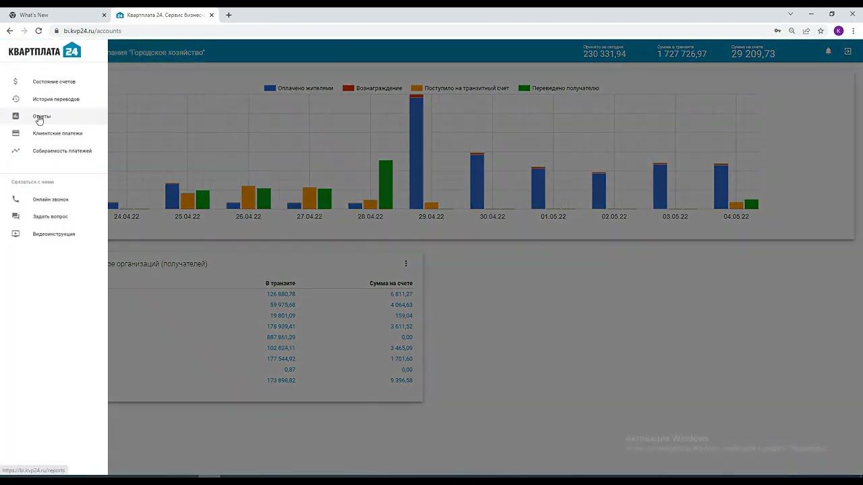Image resolution: width=863 pixels, height=485 pixels.
Task: Click Принято за сегодня total 230 331,94
Action: click(604, 54)
